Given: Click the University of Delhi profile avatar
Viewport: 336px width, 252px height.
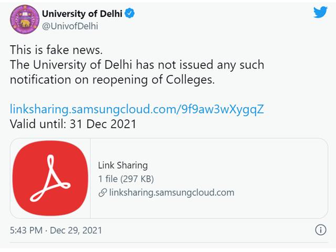Looking at the screenshot, I should click(x=24, y=19).
